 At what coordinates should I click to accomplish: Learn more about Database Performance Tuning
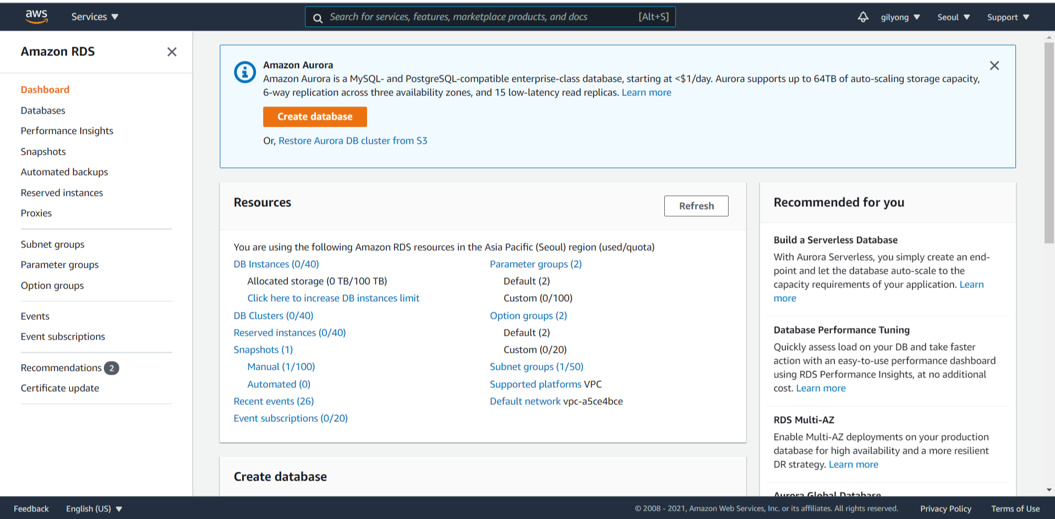821,388
